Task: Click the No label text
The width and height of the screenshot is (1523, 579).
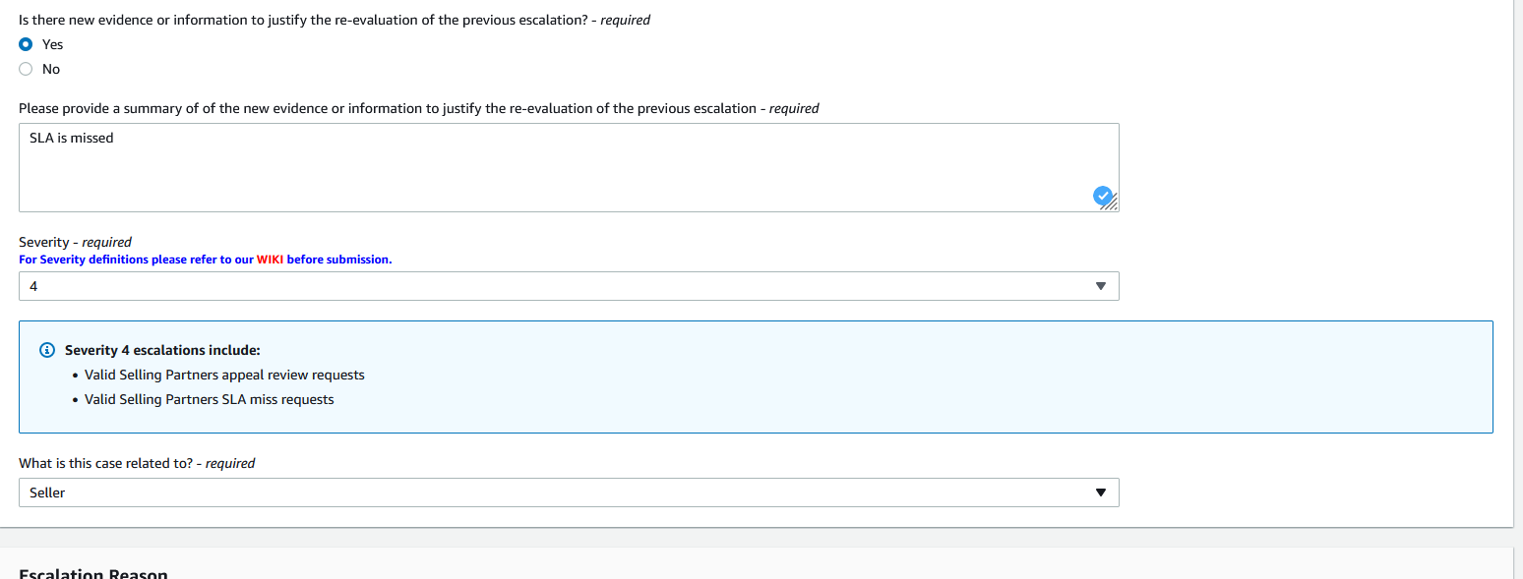Action: [x=51, y=69]
